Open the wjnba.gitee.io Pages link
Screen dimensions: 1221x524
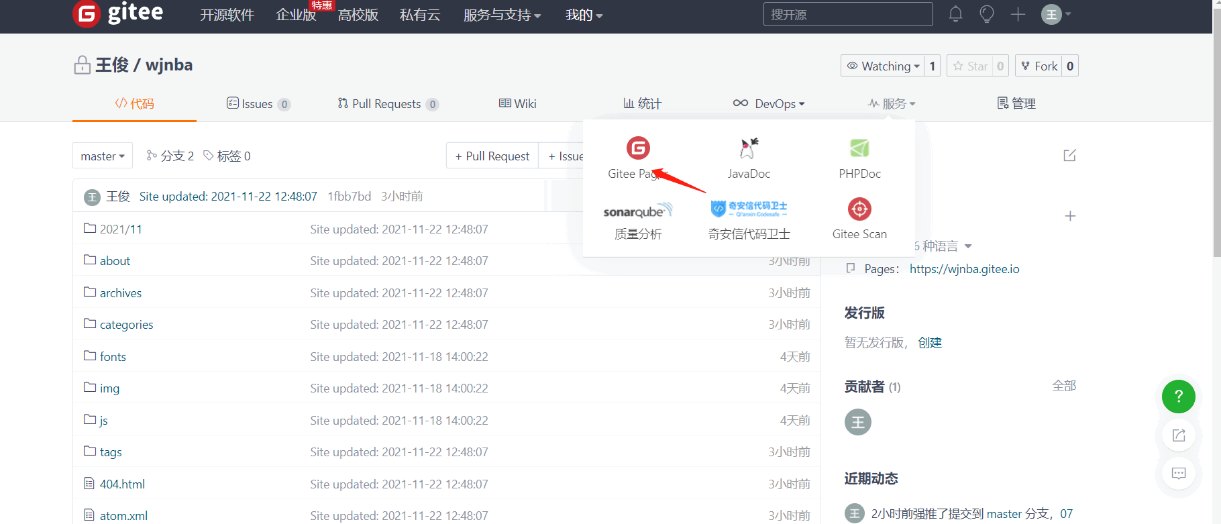(x=964, y=269)
